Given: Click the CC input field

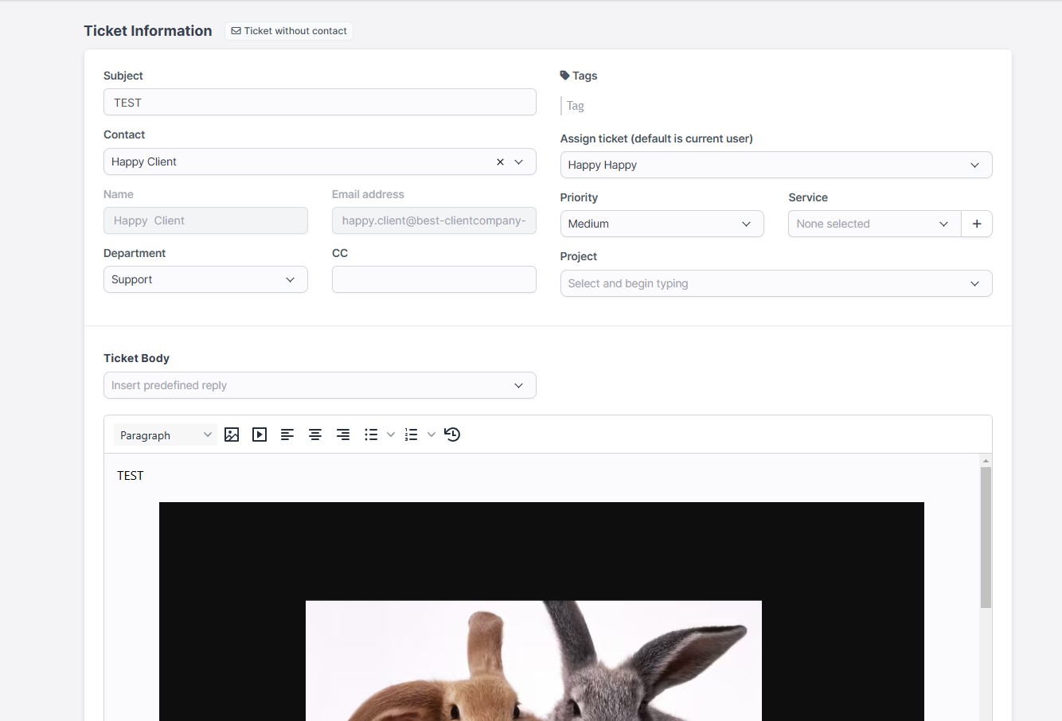Looking at the screenshot, I should pos(434,279).
